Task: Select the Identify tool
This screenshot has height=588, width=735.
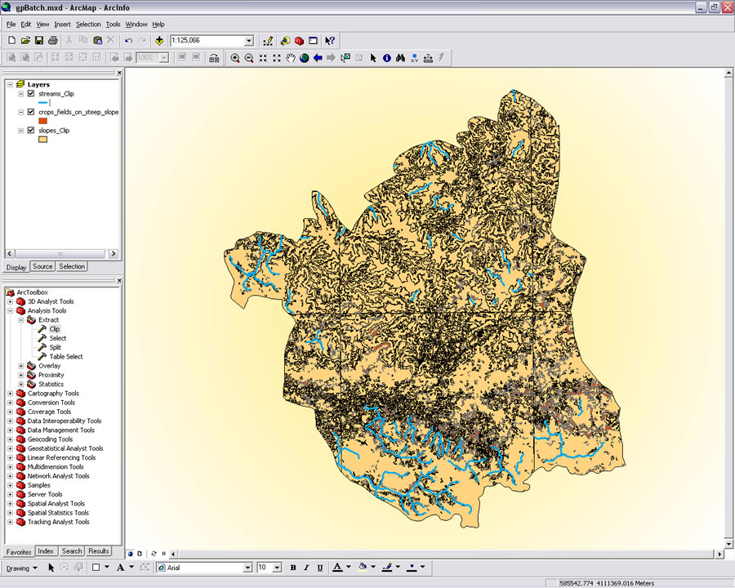Action: pos(387,58)
